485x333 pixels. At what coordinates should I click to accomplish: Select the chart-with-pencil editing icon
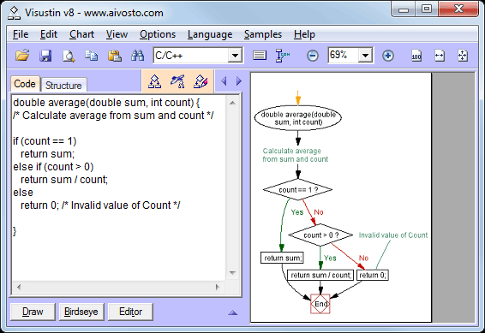click(201, 81)
